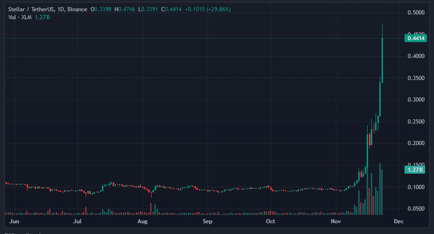The image size is (434, 234).
Task: Select the Jul label on time axis
Action: [x=78, y=220]
